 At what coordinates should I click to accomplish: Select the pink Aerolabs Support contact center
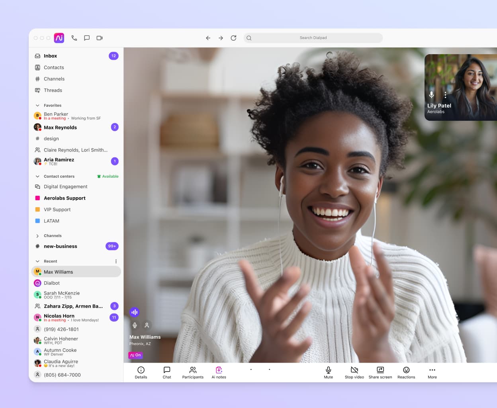[65, 198]
